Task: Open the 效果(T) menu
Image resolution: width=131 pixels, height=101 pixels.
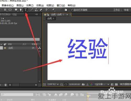Action: (30, 5)
